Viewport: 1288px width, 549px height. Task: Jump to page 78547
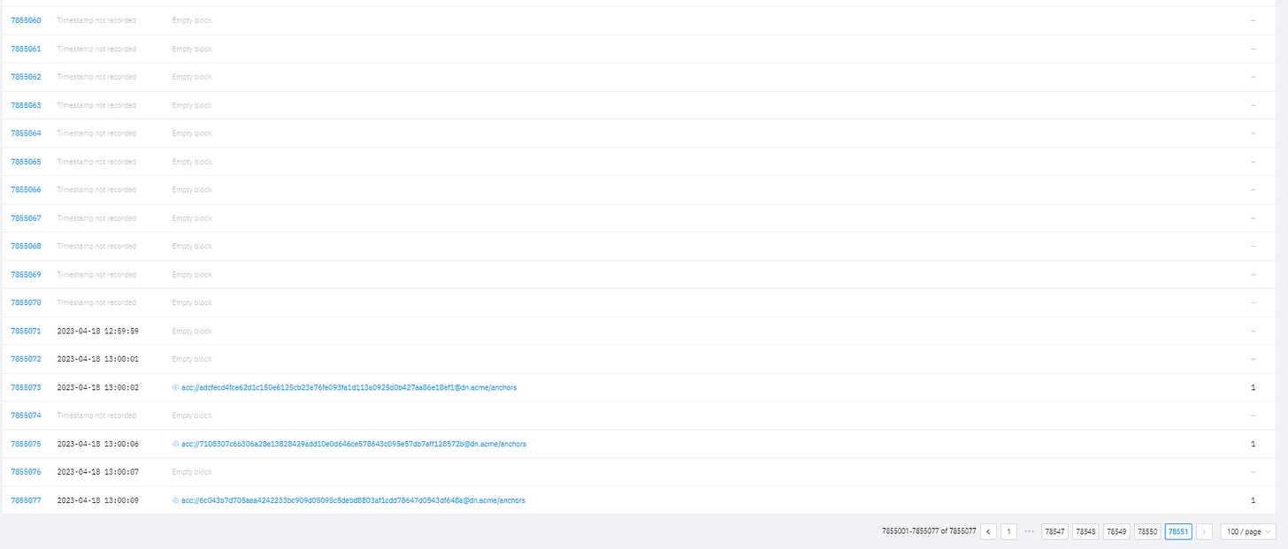1054,531
